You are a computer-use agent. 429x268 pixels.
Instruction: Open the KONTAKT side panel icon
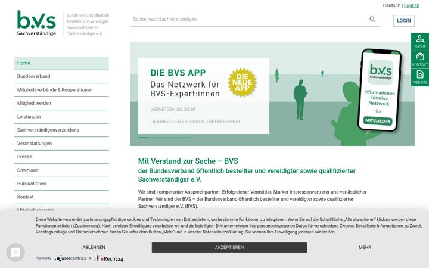point(420,60)
